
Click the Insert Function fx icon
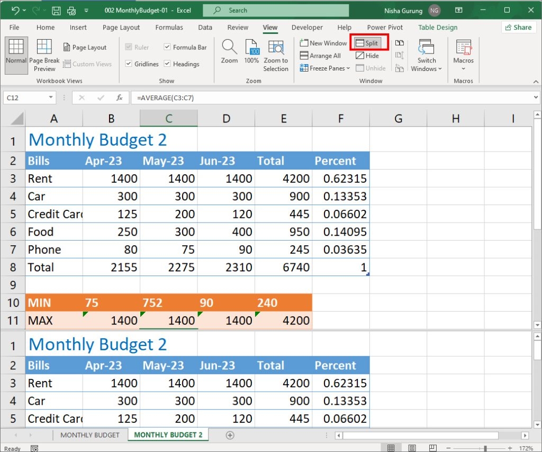pos(120,98)
